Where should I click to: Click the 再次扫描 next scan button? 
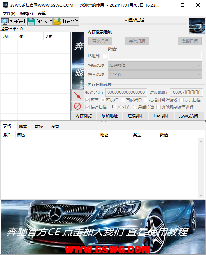(x=137, y=41)
